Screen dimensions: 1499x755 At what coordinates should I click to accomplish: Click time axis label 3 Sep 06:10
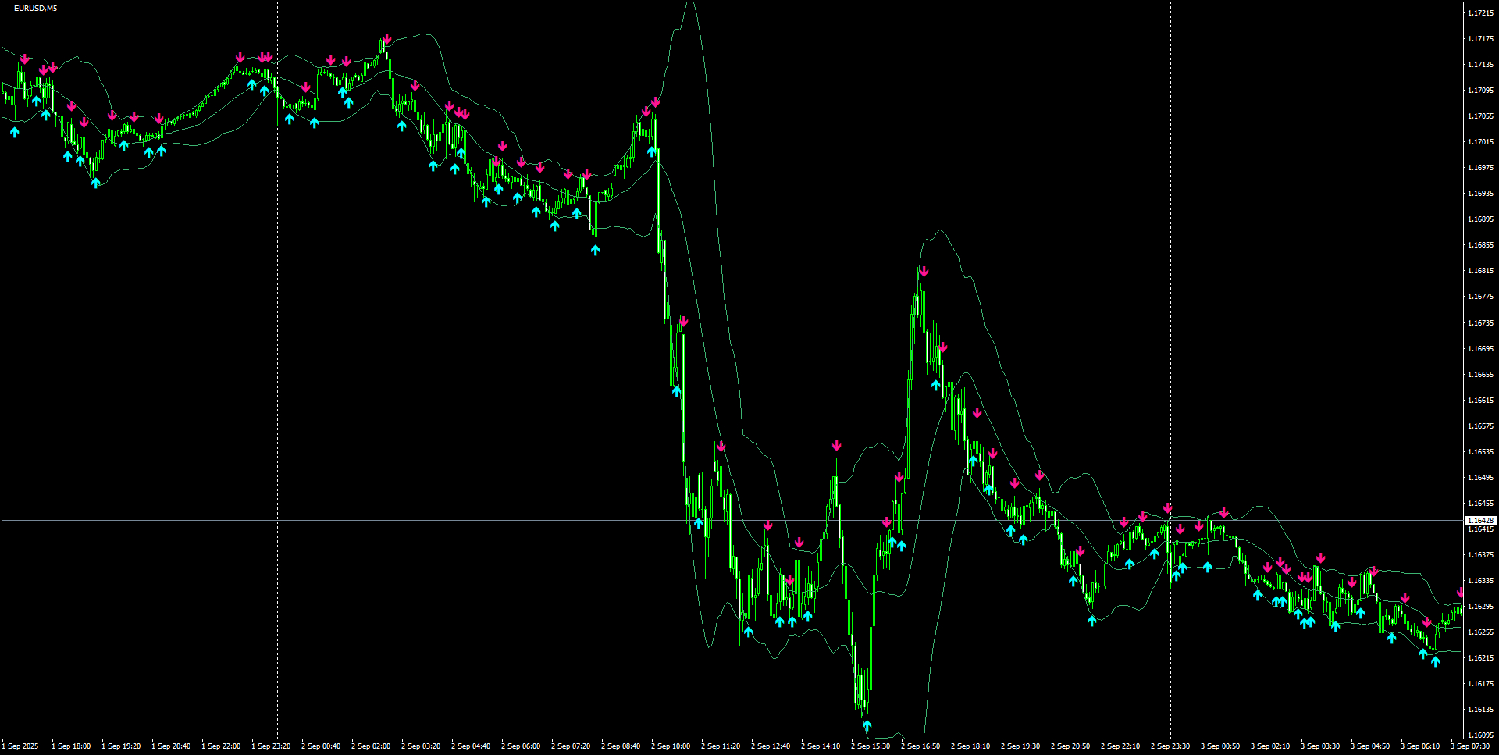pyautogui.click(x=1420, y=746)
